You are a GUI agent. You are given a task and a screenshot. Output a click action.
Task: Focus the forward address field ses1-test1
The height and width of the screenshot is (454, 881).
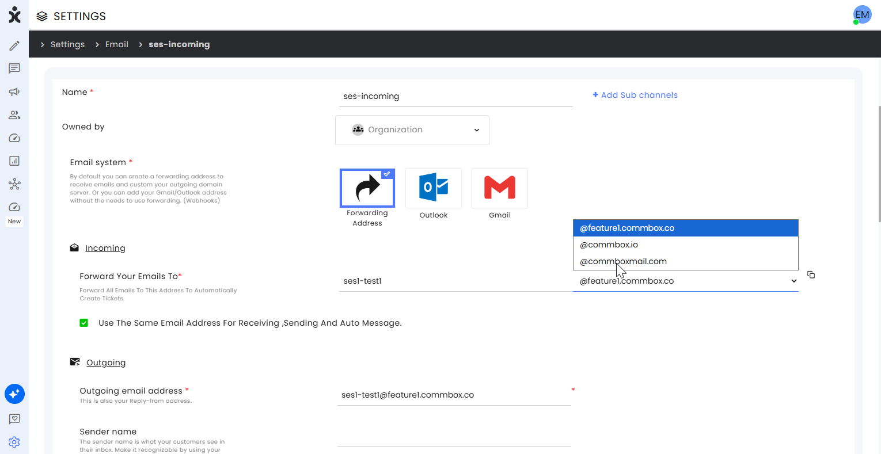click(x=456, y=281)
